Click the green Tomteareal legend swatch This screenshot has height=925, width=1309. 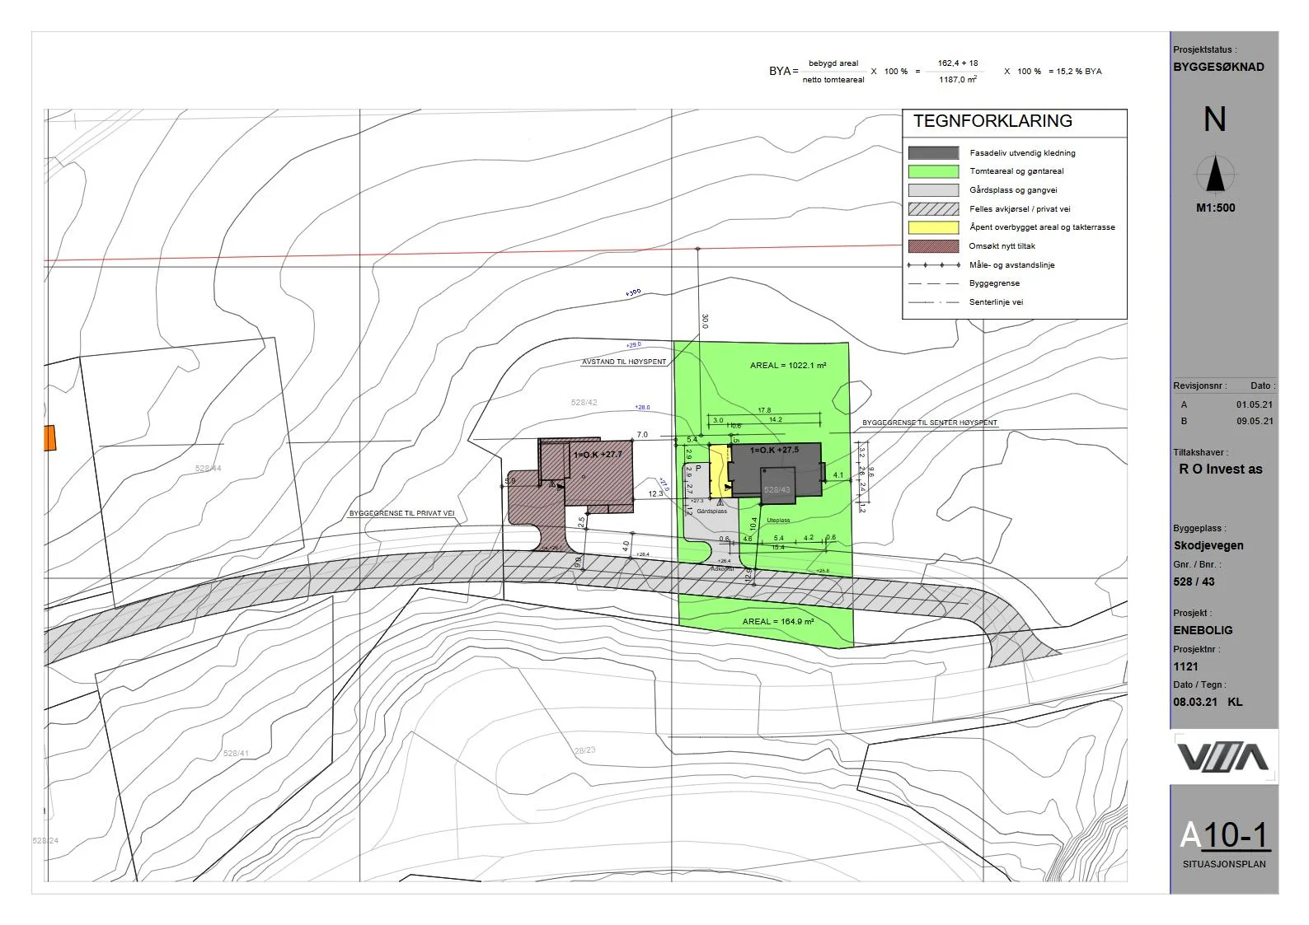tap(933, 171)
